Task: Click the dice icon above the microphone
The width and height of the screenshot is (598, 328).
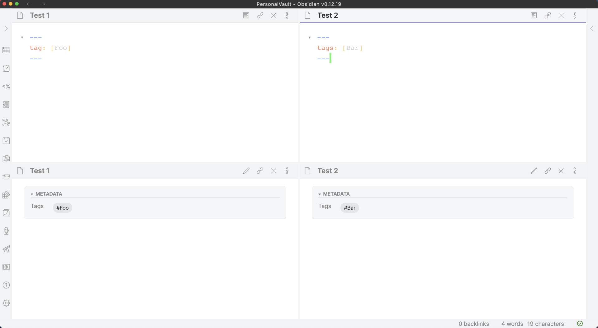Action: coord(6,213)
